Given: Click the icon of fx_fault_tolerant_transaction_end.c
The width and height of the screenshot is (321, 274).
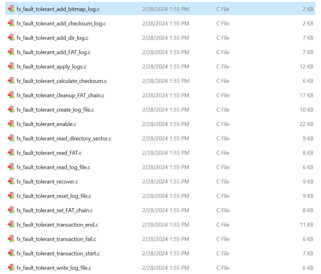Looking at the screenshot, I should coord(11,224).
